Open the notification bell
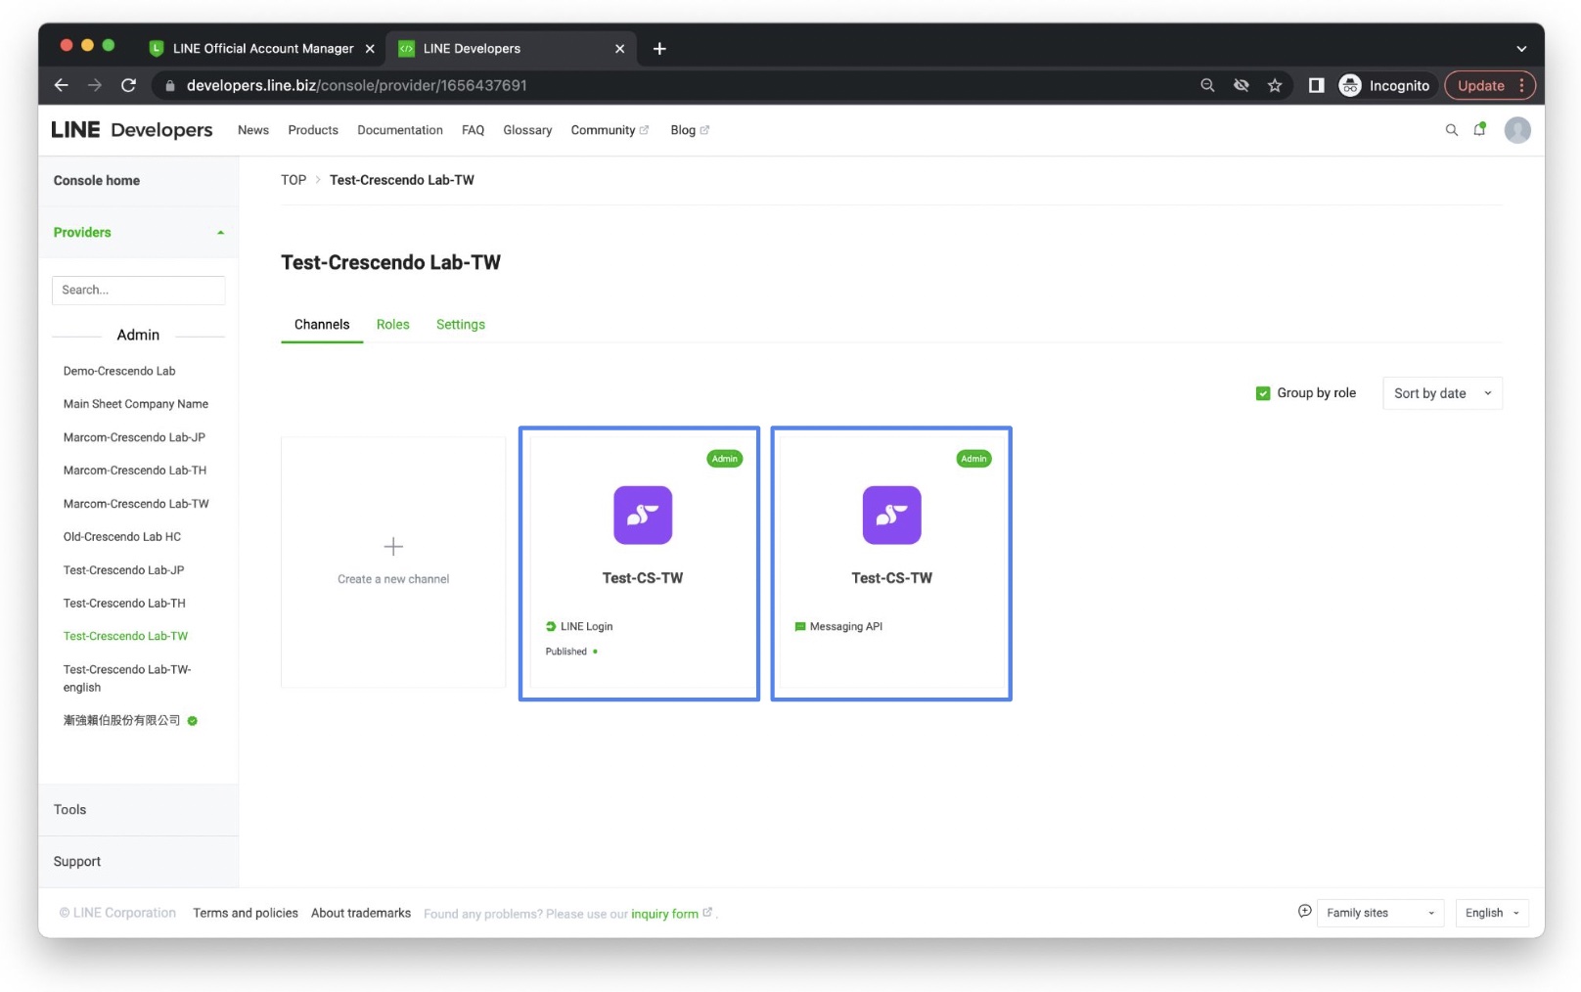1581x992 pixels. 1480,129
